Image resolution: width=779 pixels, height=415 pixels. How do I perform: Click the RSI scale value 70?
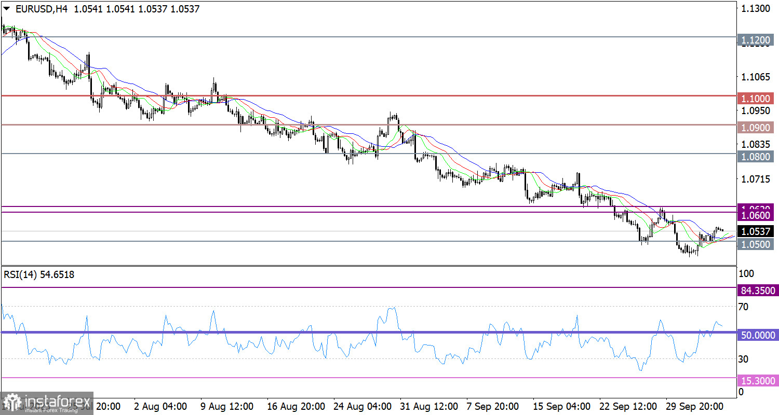(743, 307)
